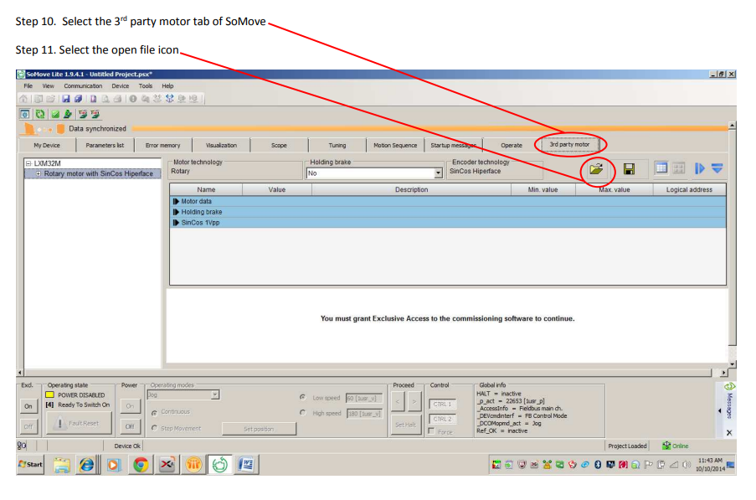Tick the Force checkbox
This screenshot has height=500, width=756.
pyautogui.click(x=431, y=431)
